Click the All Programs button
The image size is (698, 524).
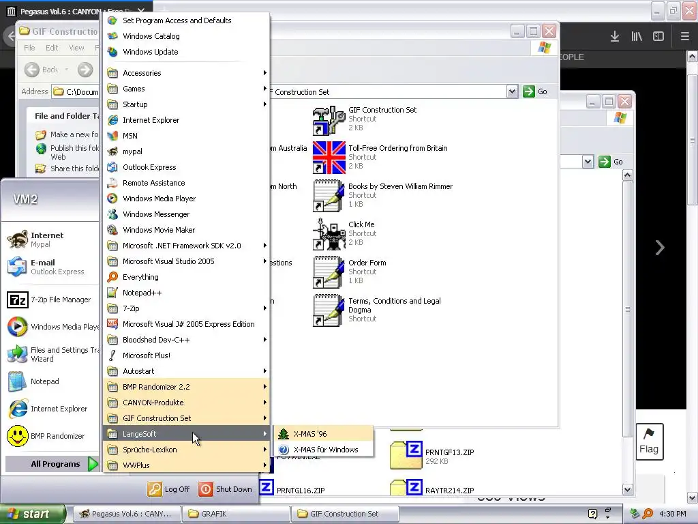[52, 464]
